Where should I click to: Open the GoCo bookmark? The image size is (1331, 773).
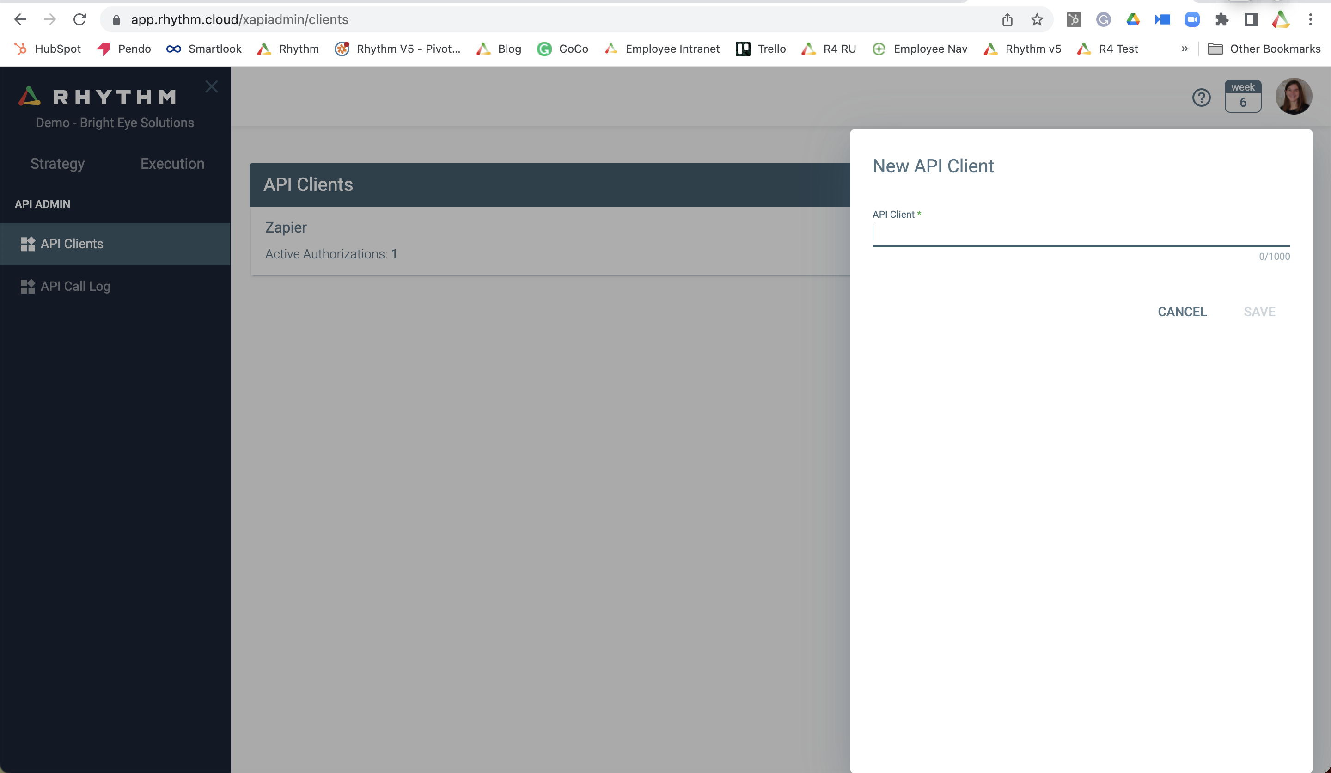pyautogui.click(x=562, y=49)
